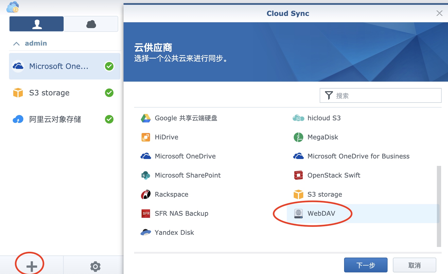Click the green status check for 阿里云对象存储
Image resolution: width=448 pixels, height=274 pixels.
pos(109,119)
